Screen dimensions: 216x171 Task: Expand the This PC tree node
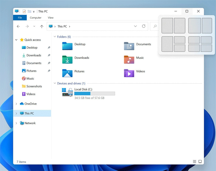pyautogui.click(x=16, y=113)
